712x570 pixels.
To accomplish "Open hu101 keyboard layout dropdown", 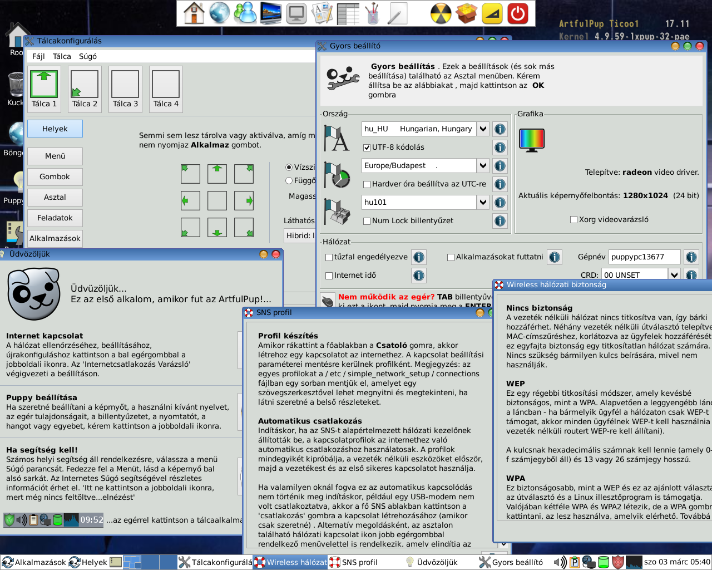I will (x=483, y=203).
